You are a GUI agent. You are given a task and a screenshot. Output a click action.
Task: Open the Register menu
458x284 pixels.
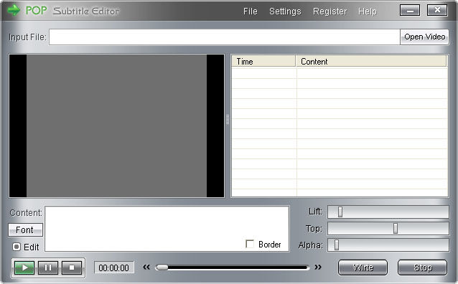pos(330,11)
